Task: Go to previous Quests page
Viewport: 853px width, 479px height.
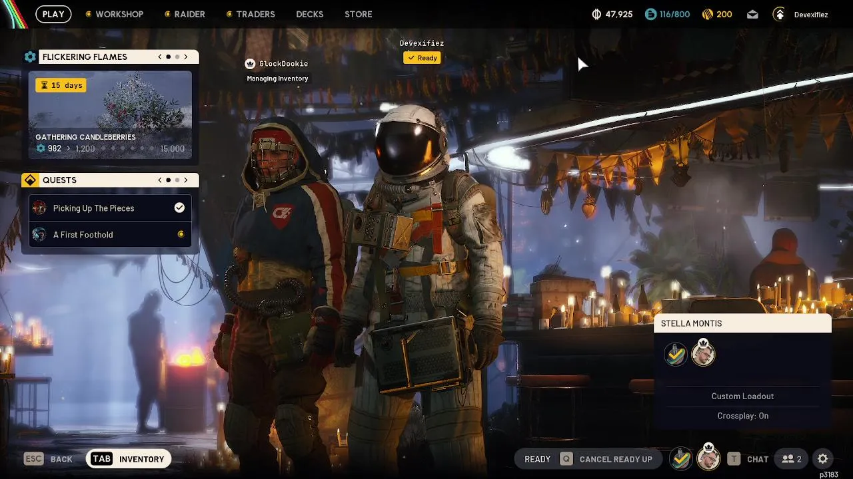Action: [x=160, y=180]
